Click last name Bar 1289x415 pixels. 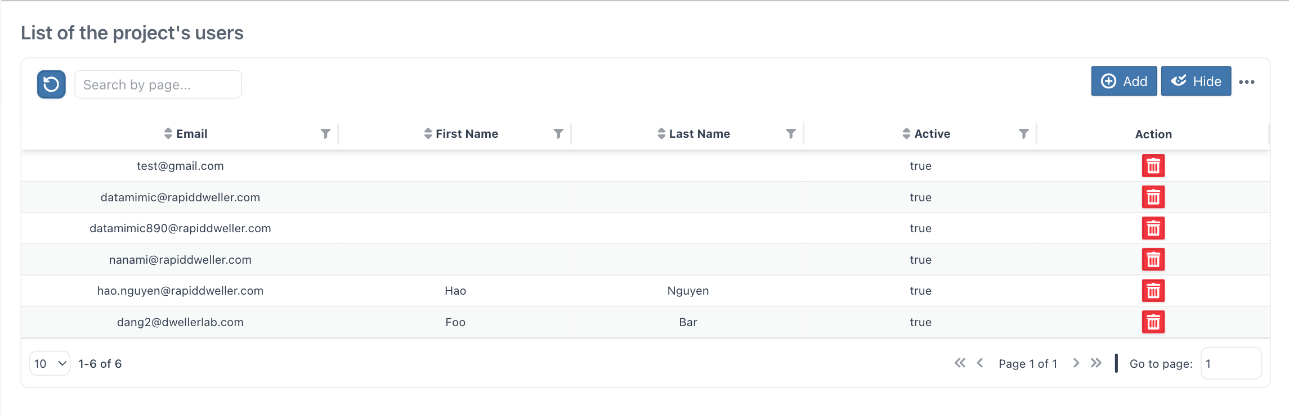click(x=688, y=322)
